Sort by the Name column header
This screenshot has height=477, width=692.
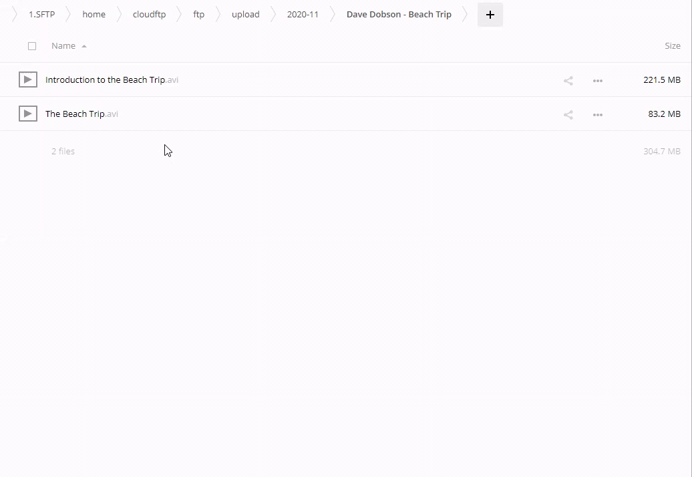point(63,46)
